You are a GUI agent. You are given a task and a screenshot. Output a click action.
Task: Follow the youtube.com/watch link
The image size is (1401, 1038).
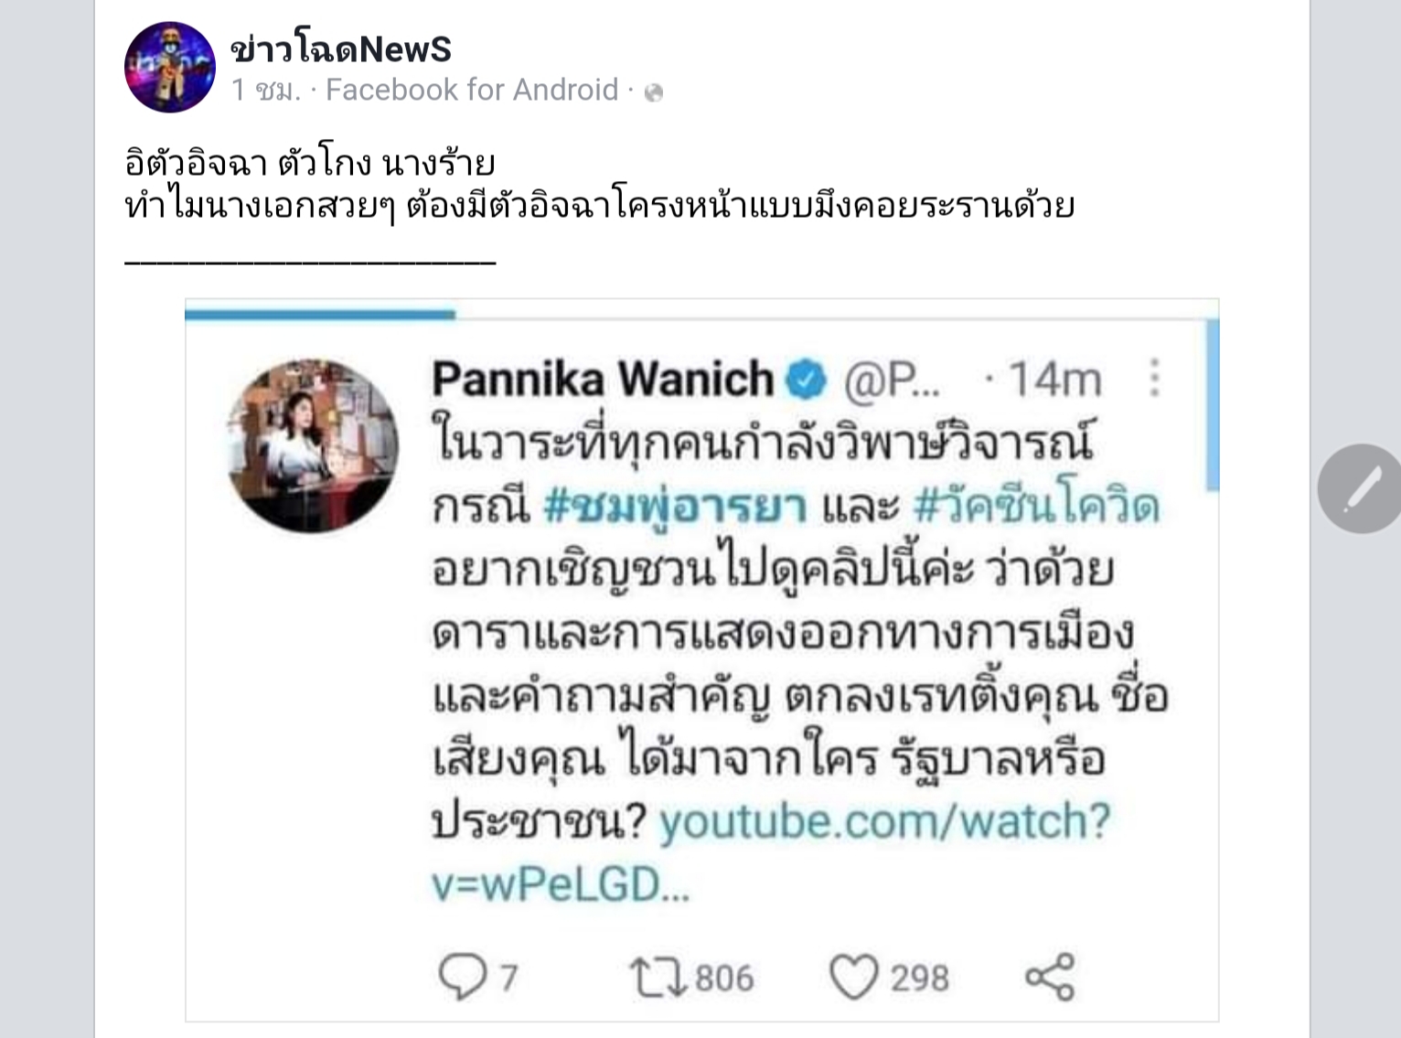pyautogui.click(x=771, y=852)
